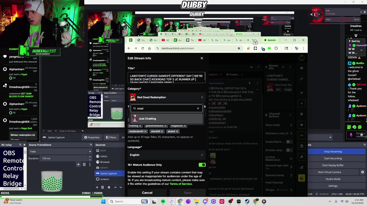Close the Edit Stream Info dialog
367x206 pixels.
pyautogui.click(x=202, y=58)
